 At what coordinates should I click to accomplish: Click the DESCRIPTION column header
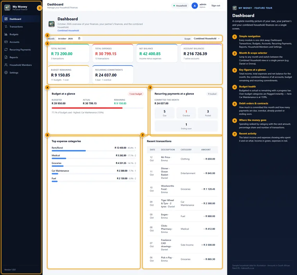point(168,150)
